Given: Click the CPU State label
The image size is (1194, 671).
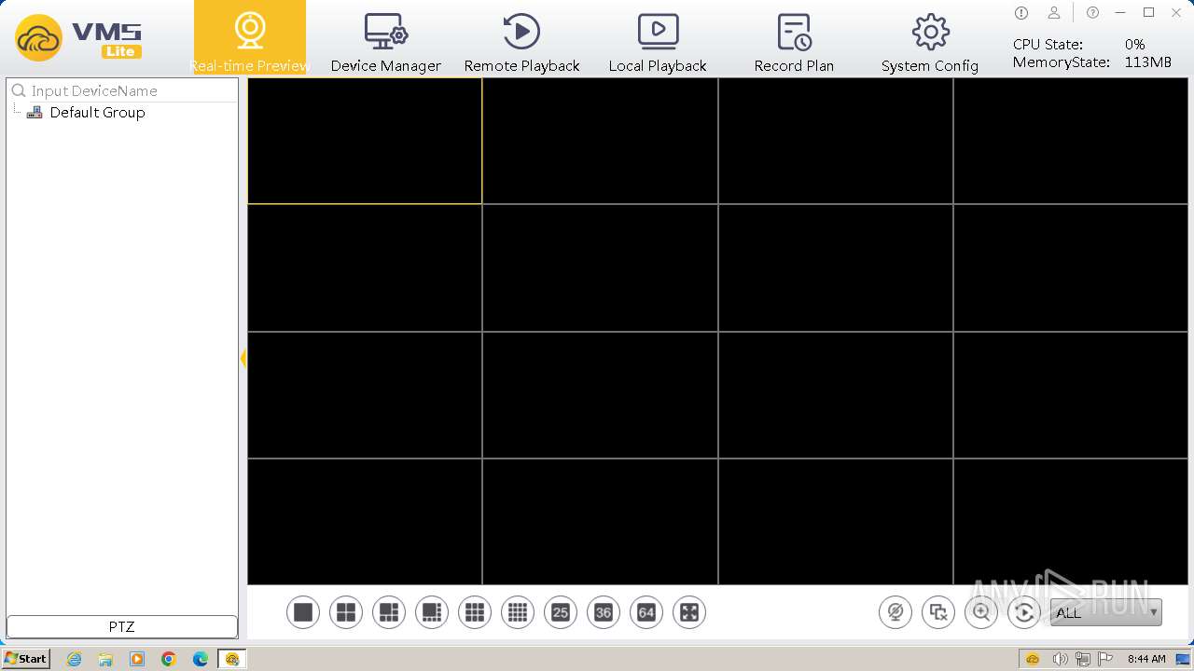Looking at the screenshot, I should click(1048, 44).
